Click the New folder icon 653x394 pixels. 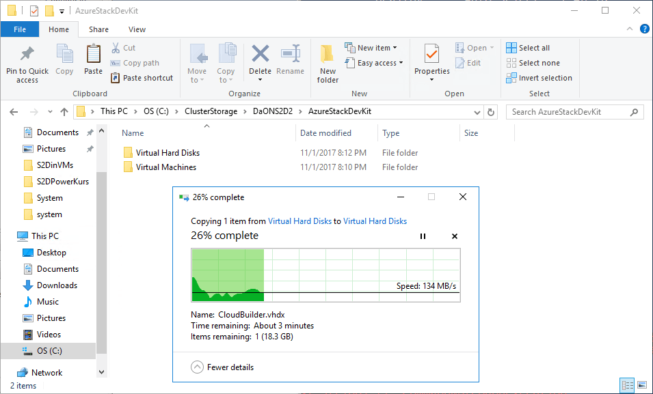pos(328,63)
